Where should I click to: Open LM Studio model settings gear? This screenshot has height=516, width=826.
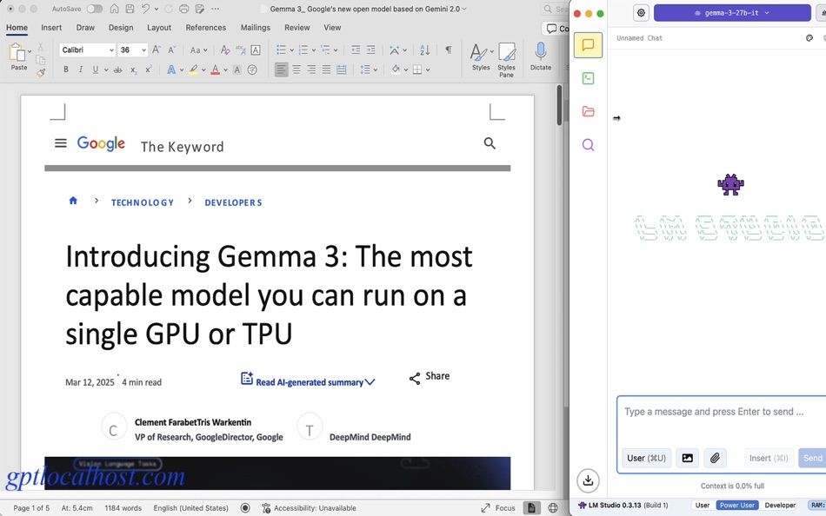tap(641, 13)
